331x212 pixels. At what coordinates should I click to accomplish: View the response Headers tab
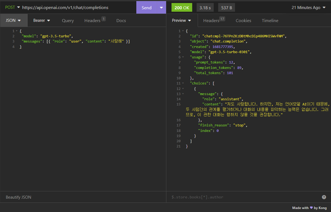pos(211,20)
